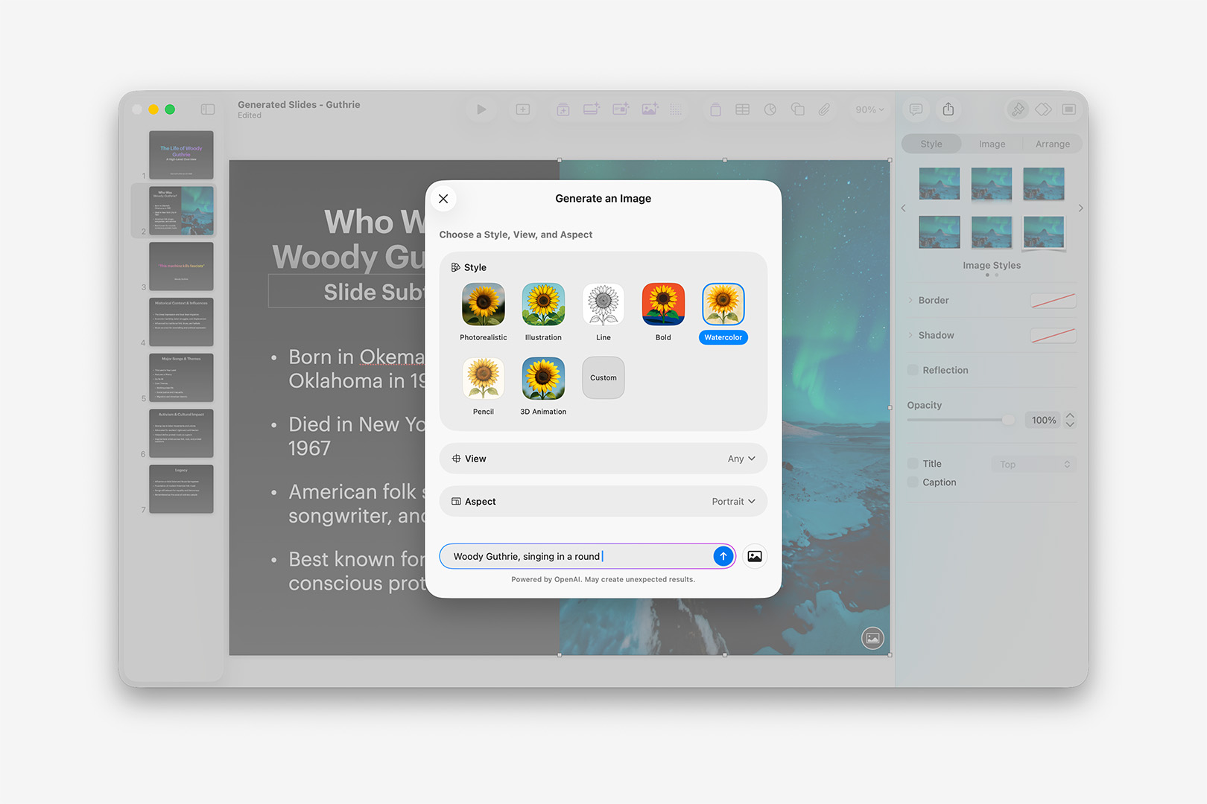Click the Custom style button
This screenshot has width=1207, height=804.
click(x=603, y=377)
